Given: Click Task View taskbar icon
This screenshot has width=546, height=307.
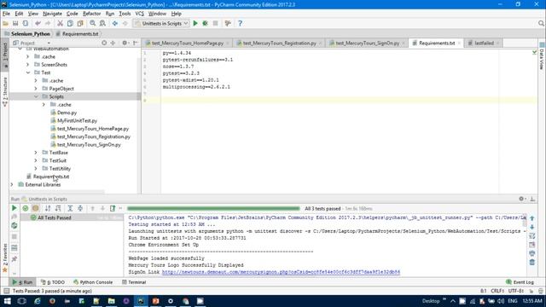Looking at the screenshot, I should pos(22,301).
